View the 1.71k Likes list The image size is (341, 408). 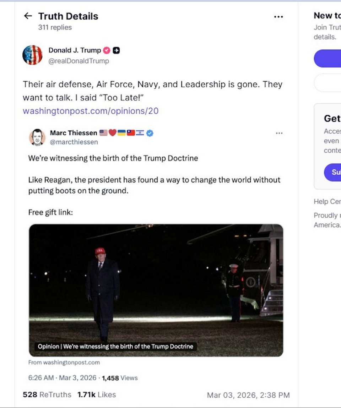click(x=97, y=395)
